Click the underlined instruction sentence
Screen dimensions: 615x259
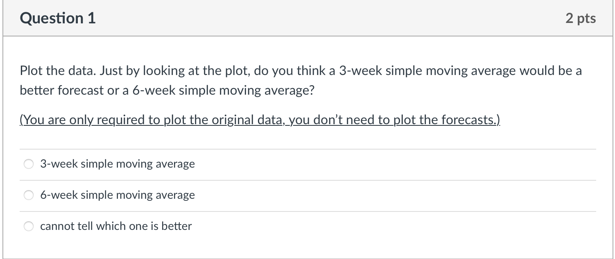tap(259, 120)
